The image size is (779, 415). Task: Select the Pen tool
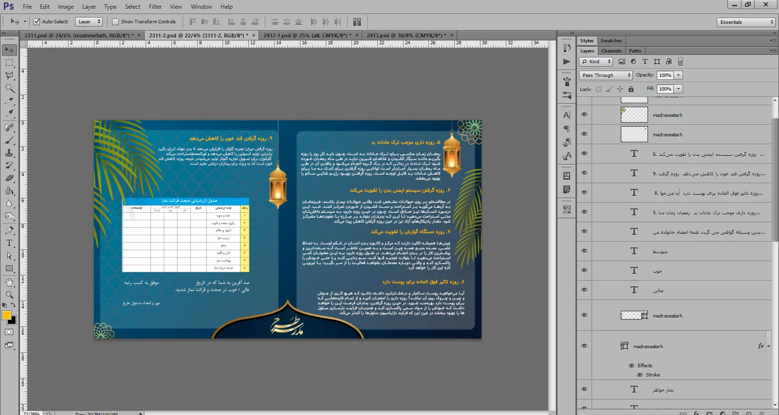9,230
